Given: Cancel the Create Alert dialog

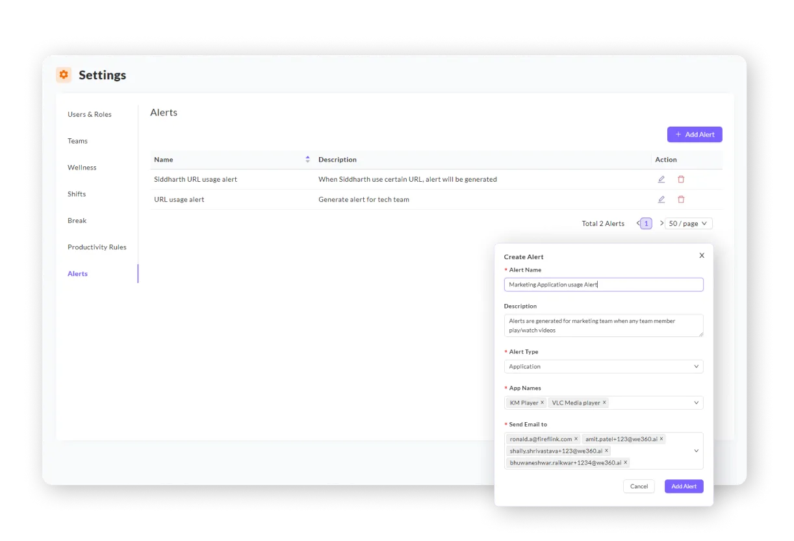Looking at the screenshot, I should (x=639, y=486).
